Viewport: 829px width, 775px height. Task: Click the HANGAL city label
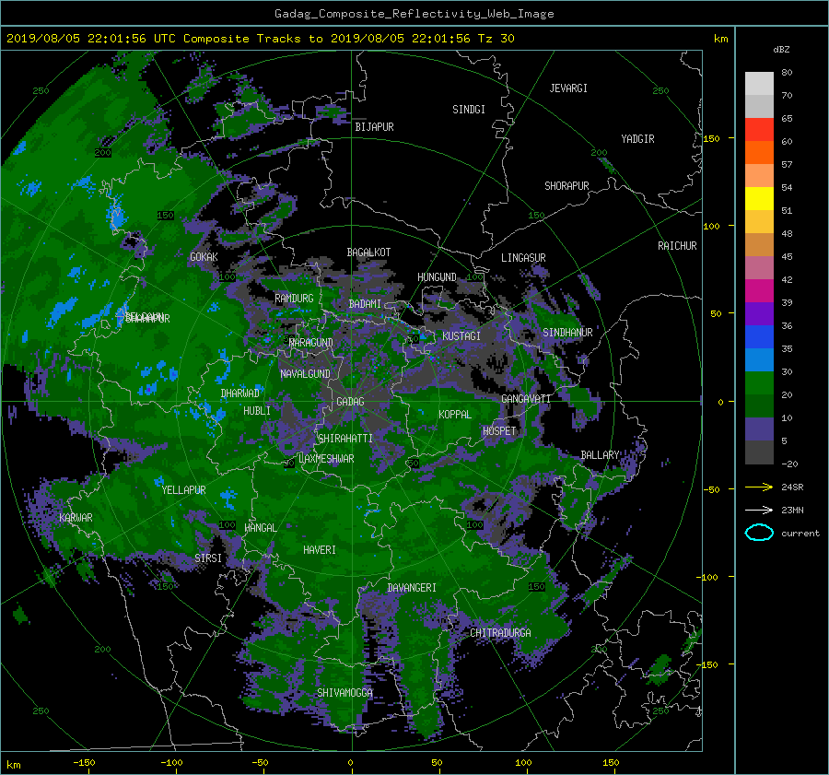tap(260, 527)
